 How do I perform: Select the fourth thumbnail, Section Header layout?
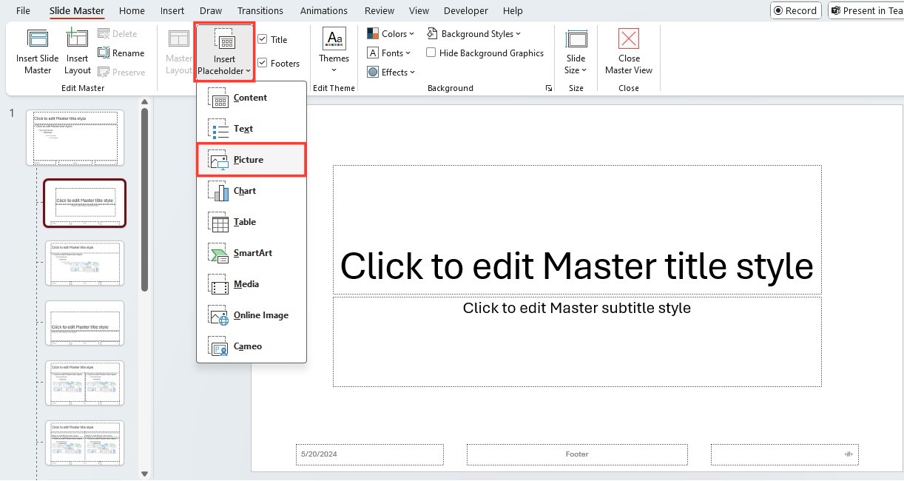coord(85,323)
